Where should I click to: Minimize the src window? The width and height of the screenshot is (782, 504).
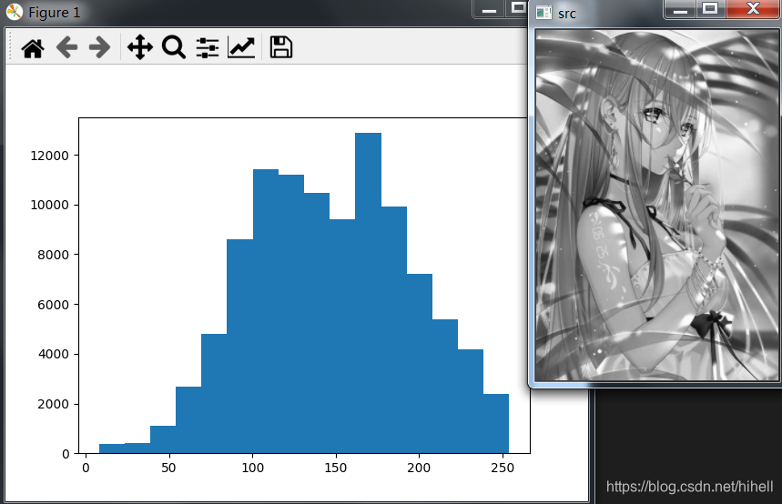point(680,9)
